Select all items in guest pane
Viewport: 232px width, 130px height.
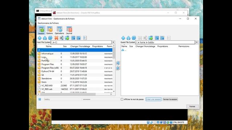(x=157, y=38)
